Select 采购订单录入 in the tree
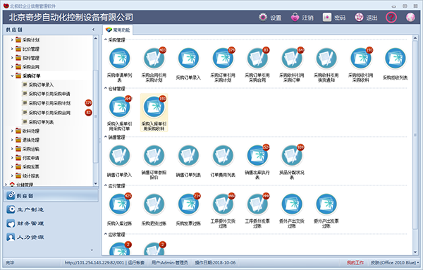 point(41,85)
